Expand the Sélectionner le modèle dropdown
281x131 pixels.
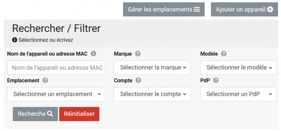238,67
